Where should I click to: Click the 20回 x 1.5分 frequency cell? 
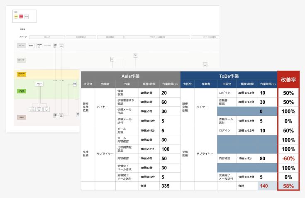pos(247,102)
